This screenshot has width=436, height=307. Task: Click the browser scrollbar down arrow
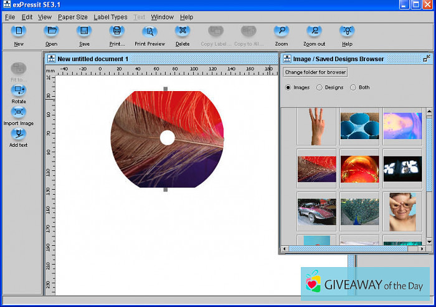point(429,241)
